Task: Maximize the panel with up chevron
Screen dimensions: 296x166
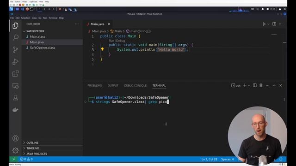Action: [274, 85]
